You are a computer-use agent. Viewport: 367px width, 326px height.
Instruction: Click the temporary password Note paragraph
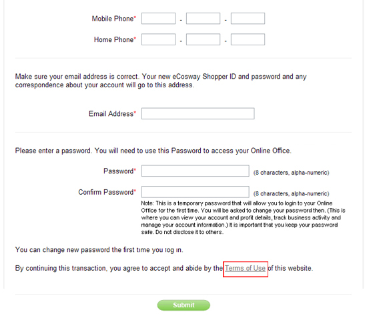click(243, 218)
